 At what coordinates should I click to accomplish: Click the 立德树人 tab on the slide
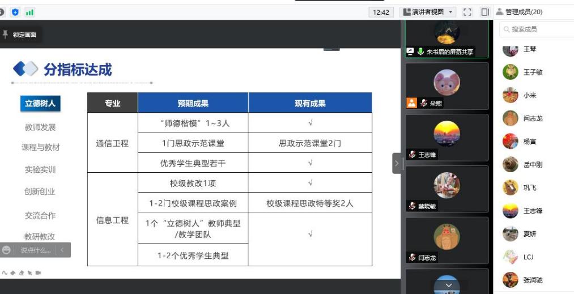[x=40, y=103]
